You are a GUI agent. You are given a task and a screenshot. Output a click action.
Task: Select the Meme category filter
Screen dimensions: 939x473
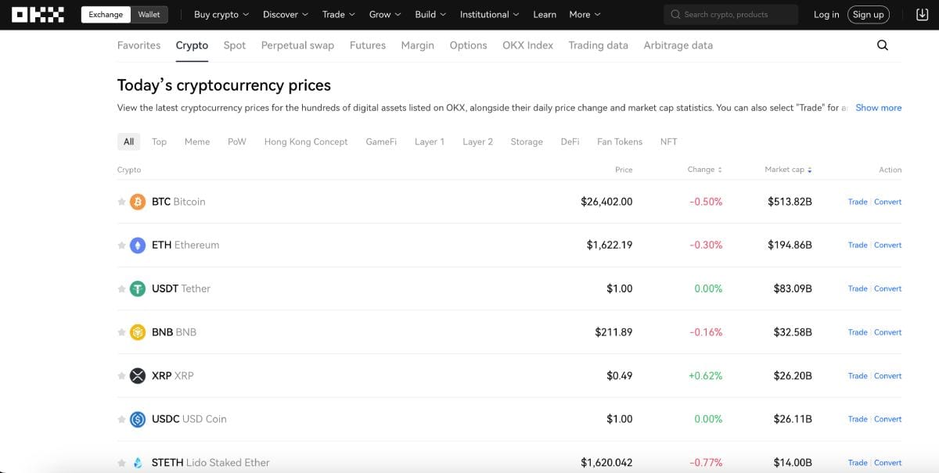pos(196,142)
